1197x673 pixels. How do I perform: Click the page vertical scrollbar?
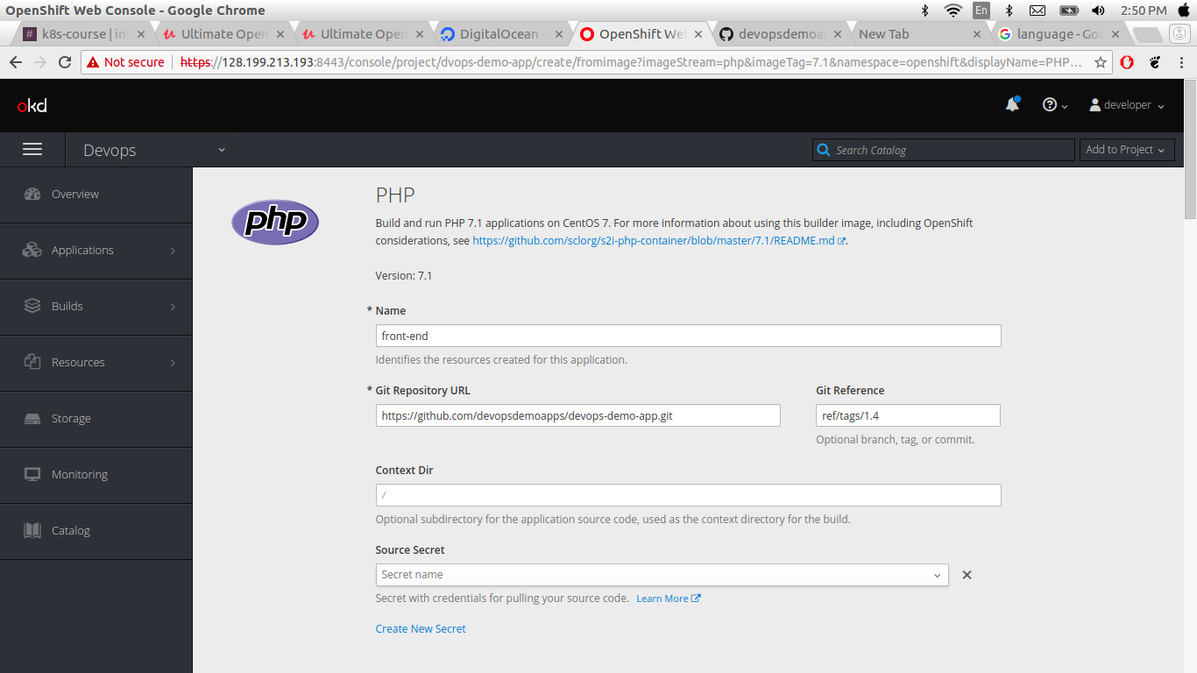1190,149
